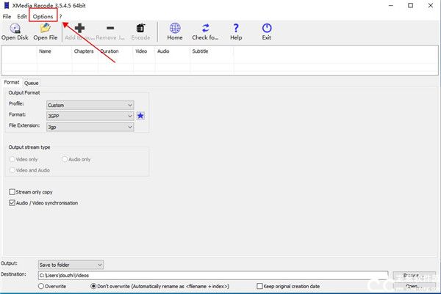Viewport: 441px width, 294px height.
Task: Click the Open button below Browse
Action: (x=414, y=287)
